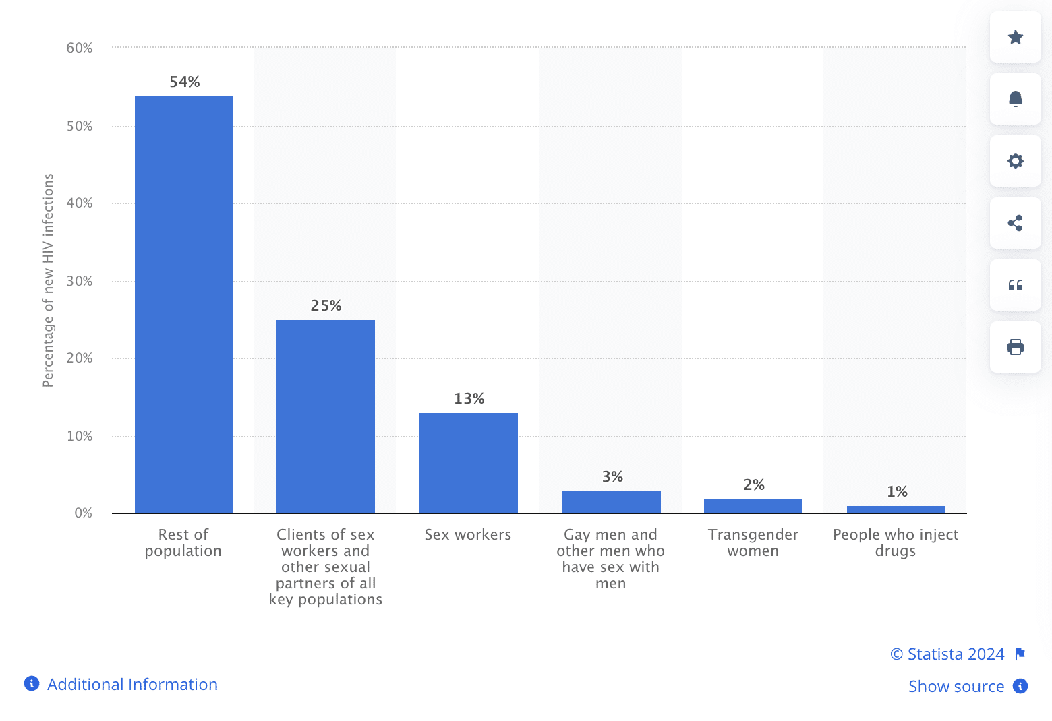1052x721 pixels.
Task: Click the flag icon beside Statista 2024
Action: tap(1020, 654)
